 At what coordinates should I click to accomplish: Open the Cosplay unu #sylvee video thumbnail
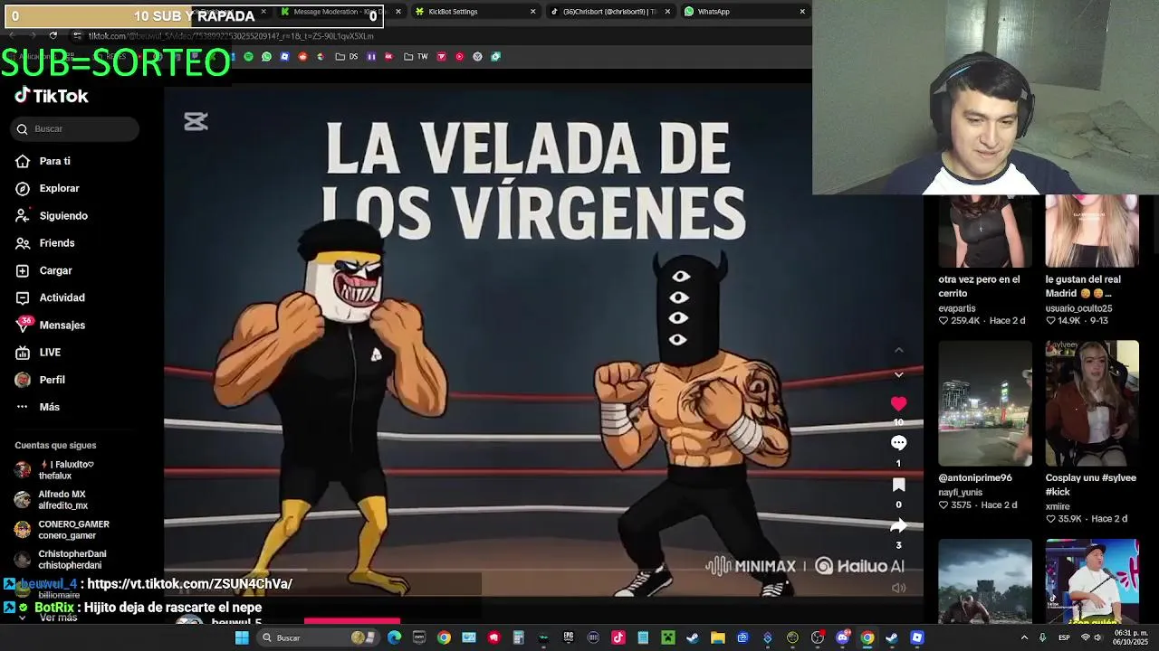[1092, 403]
